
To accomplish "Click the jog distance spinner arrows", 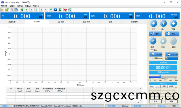I will click(x=166, y=59).
